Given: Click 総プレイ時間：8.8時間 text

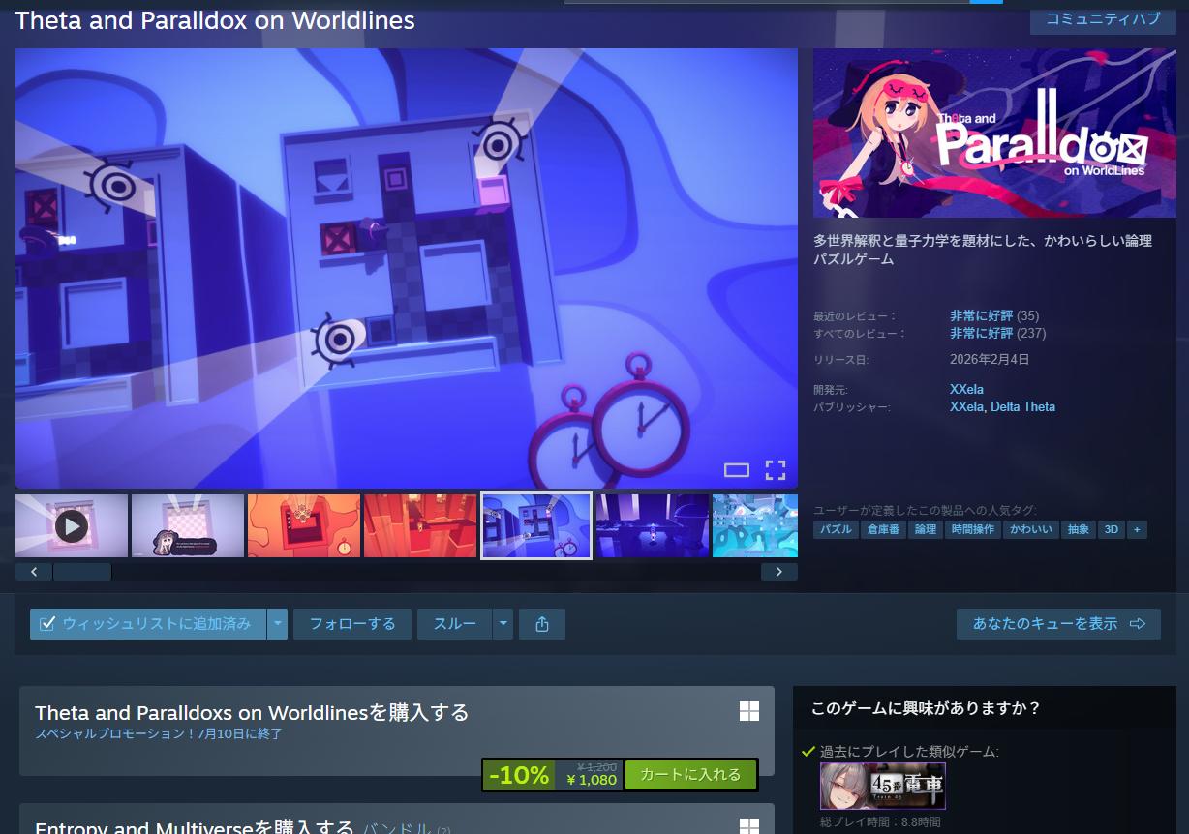Looking at the screenshot, I should 880,822.
